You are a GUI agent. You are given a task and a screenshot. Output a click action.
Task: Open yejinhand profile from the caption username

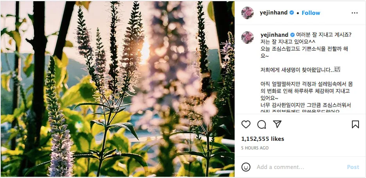pyautogui.click(x=274, y=35)
